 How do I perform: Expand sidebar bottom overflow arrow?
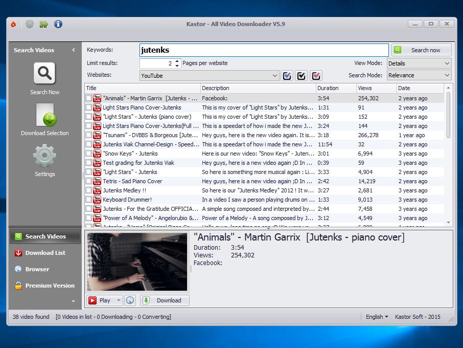point(73,301)
